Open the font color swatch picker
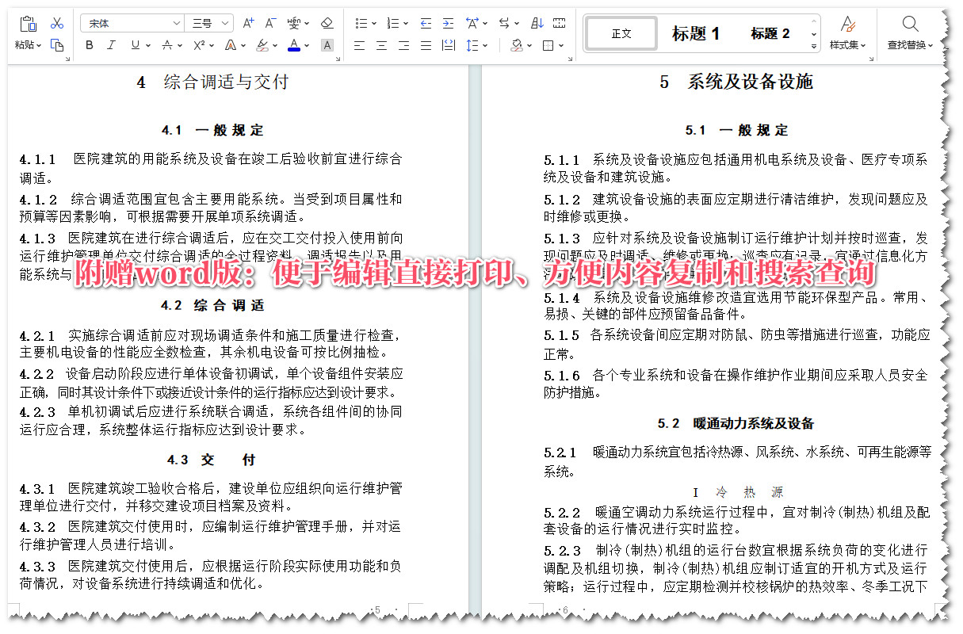Viewport: 963px width, 634px height. tap(294, 45)
